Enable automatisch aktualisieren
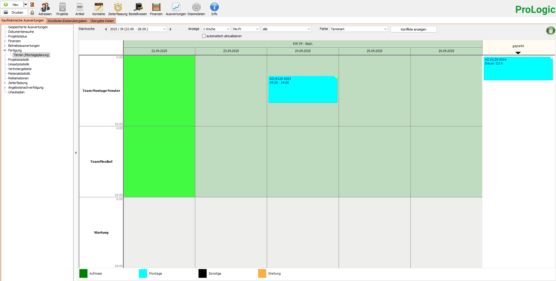Screen dimensions: 556x281 [204, 36]
